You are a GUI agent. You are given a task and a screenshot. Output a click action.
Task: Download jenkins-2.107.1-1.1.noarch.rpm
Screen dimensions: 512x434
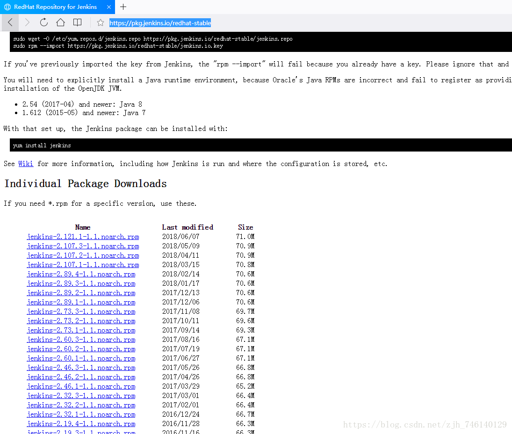tap(83, 265)
